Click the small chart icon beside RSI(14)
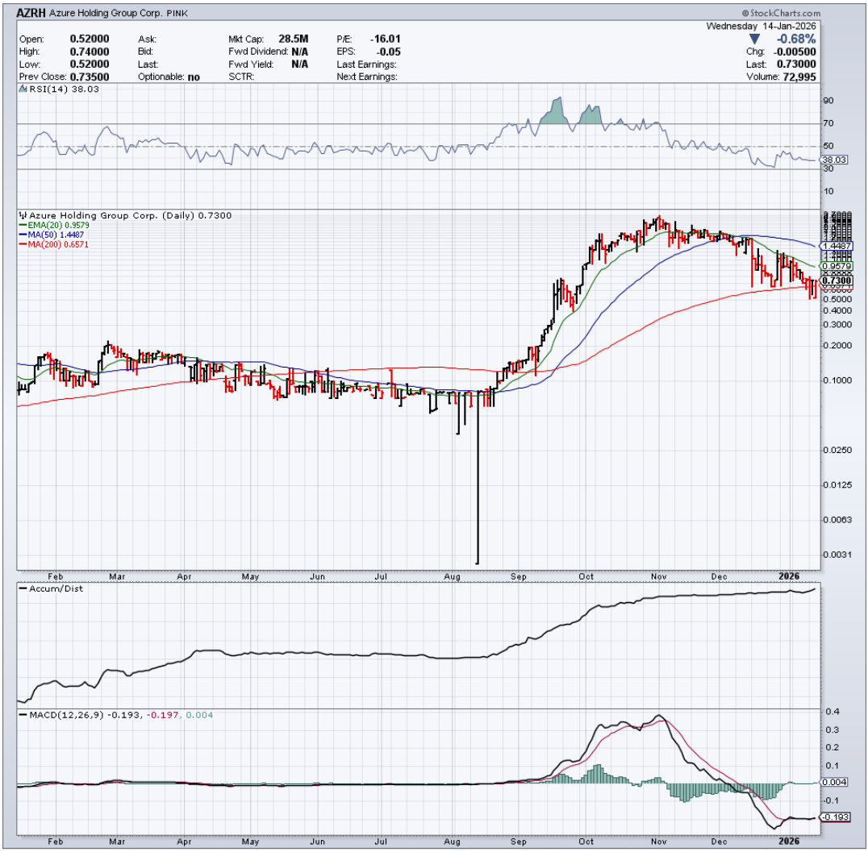Viewport: 868px width, 852px height. click(x=23, y=89)
